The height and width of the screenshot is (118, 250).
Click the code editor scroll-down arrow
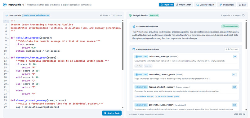pyautogui.click(x=123, y=107)
